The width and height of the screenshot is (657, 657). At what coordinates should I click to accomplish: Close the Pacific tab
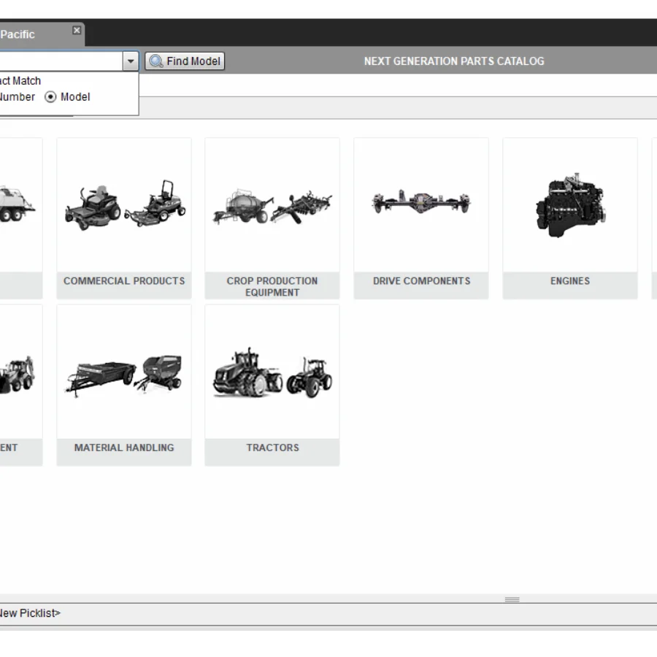[x=77, y=30]
